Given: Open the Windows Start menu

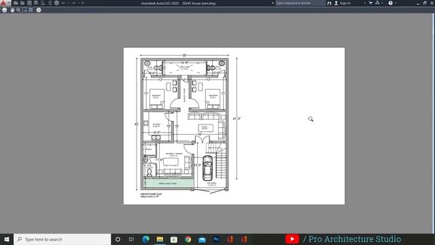Looking at the screenshot, I should click(7, 239).
